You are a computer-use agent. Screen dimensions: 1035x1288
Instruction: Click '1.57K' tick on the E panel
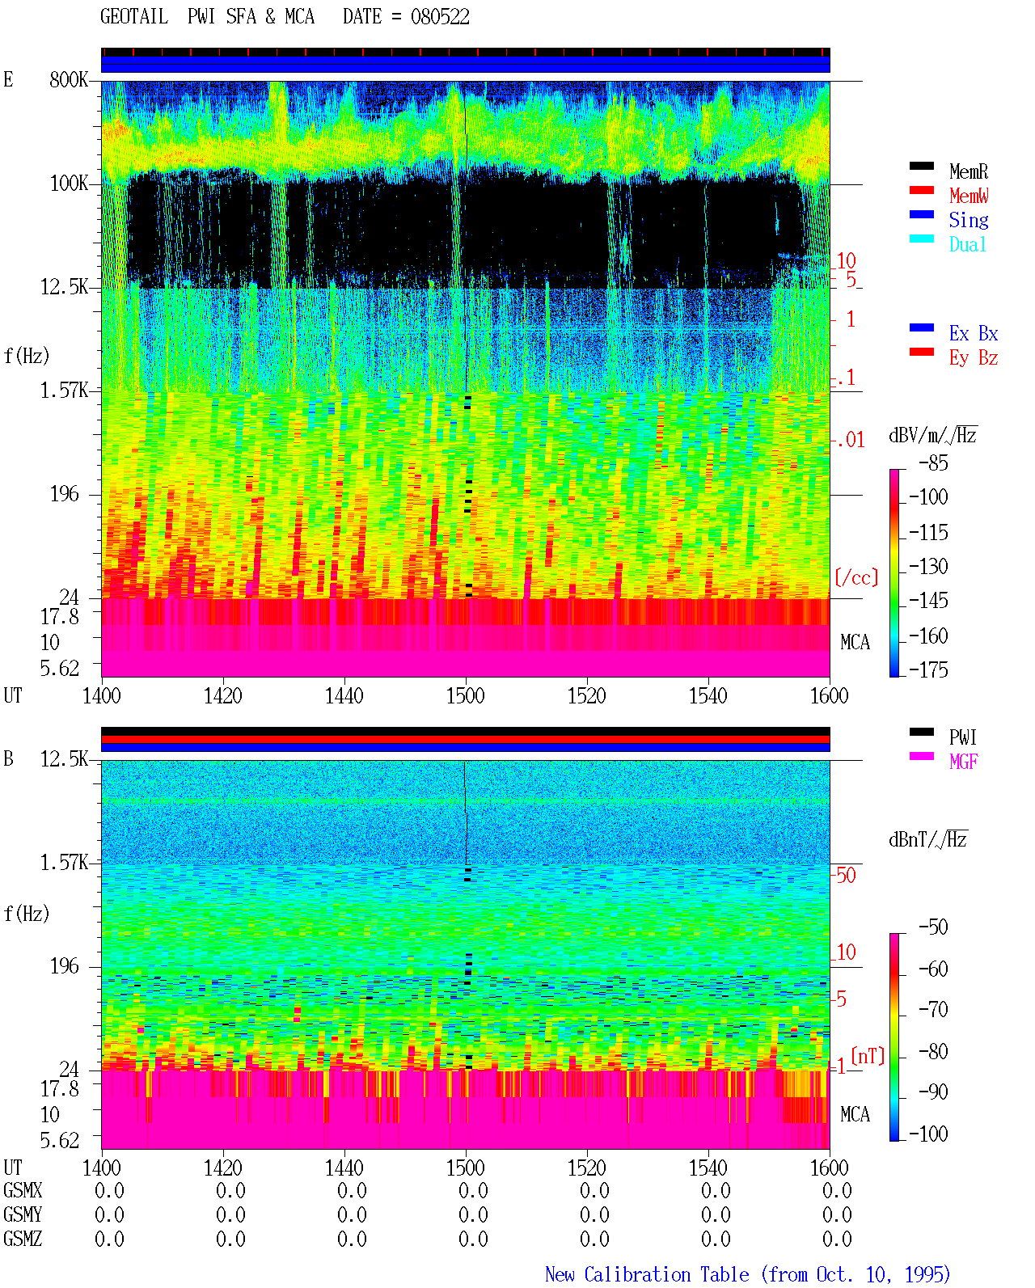(64, 391)
